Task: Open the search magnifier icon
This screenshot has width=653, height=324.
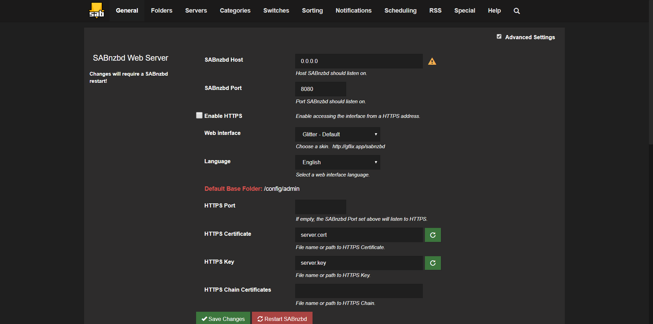Action: coord(516,11)
